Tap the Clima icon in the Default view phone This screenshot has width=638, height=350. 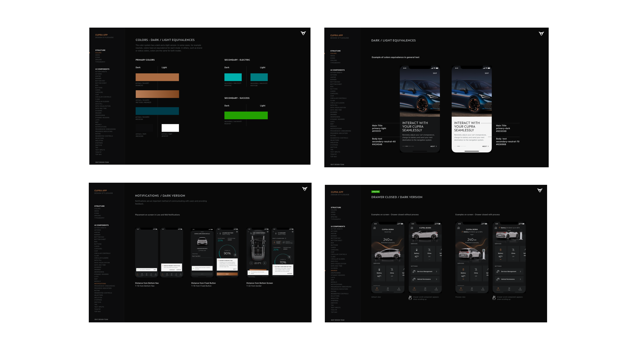(392, 269)
